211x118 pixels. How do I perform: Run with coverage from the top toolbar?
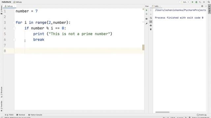(x=200, y=2)
